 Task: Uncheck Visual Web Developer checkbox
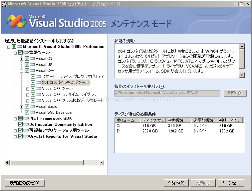(27, 112)
